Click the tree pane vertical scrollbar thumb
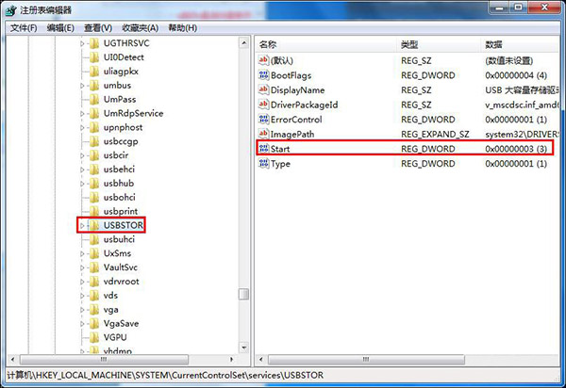The height and width of the screenshot is (388, 566). click(x=244, y=295)
